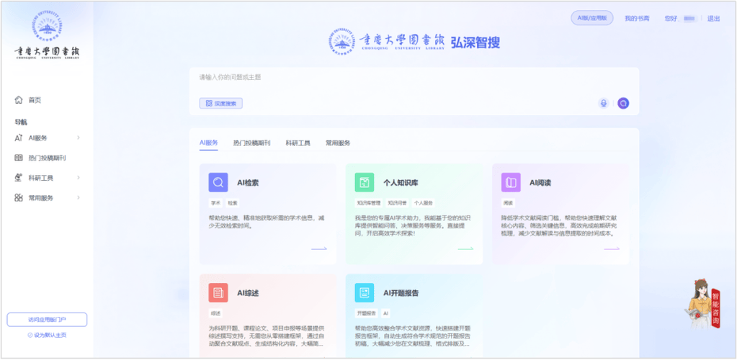The width and height of the screenshot is (737, 360).
Task: Click the 知识问答 tag
Action: tap(397, 204)
